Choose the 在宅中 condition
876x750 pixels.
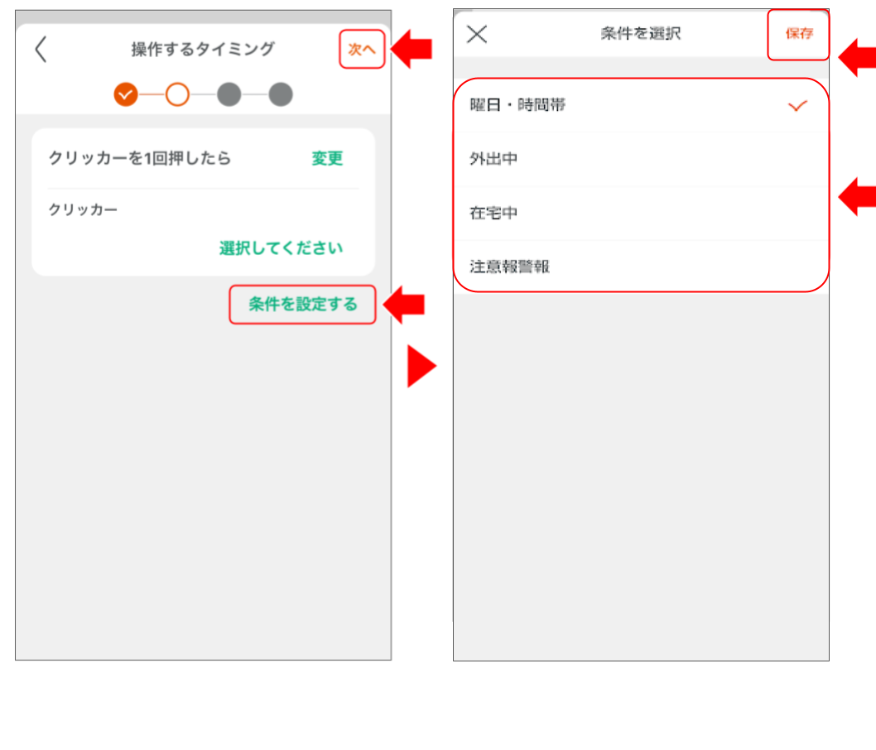click(494, 213)
